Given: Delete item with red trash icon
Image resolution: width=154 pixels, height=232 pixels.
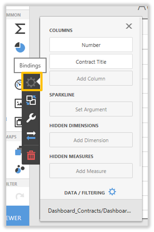Looking at the screenshot, I should point(31,155).
